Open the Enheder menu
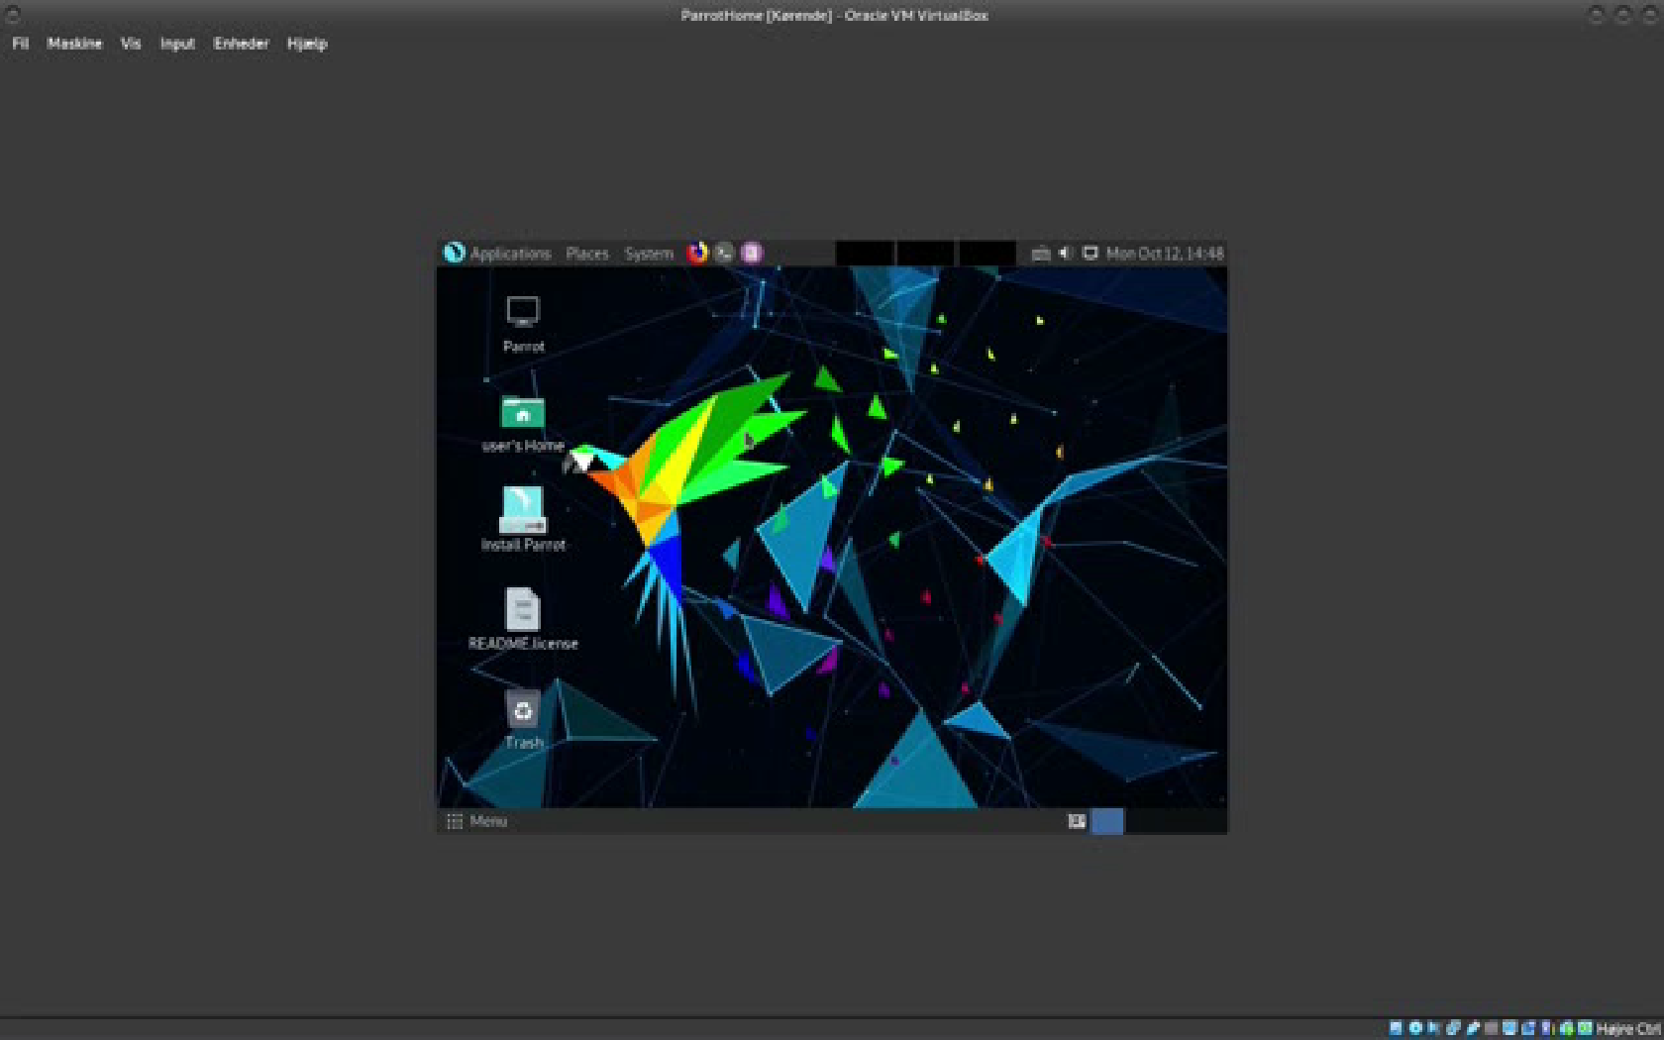The width and height of the screenshot is (1664, 1040). [242, 44]
